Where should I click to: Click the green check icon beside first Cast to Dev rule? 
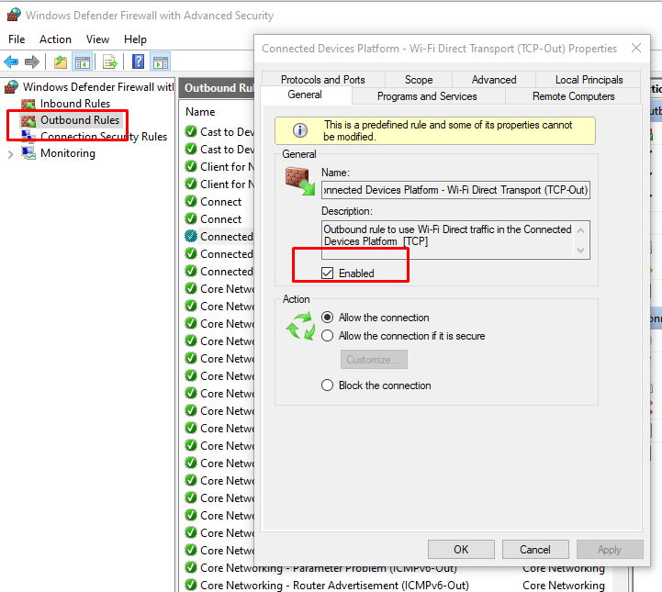191,131
